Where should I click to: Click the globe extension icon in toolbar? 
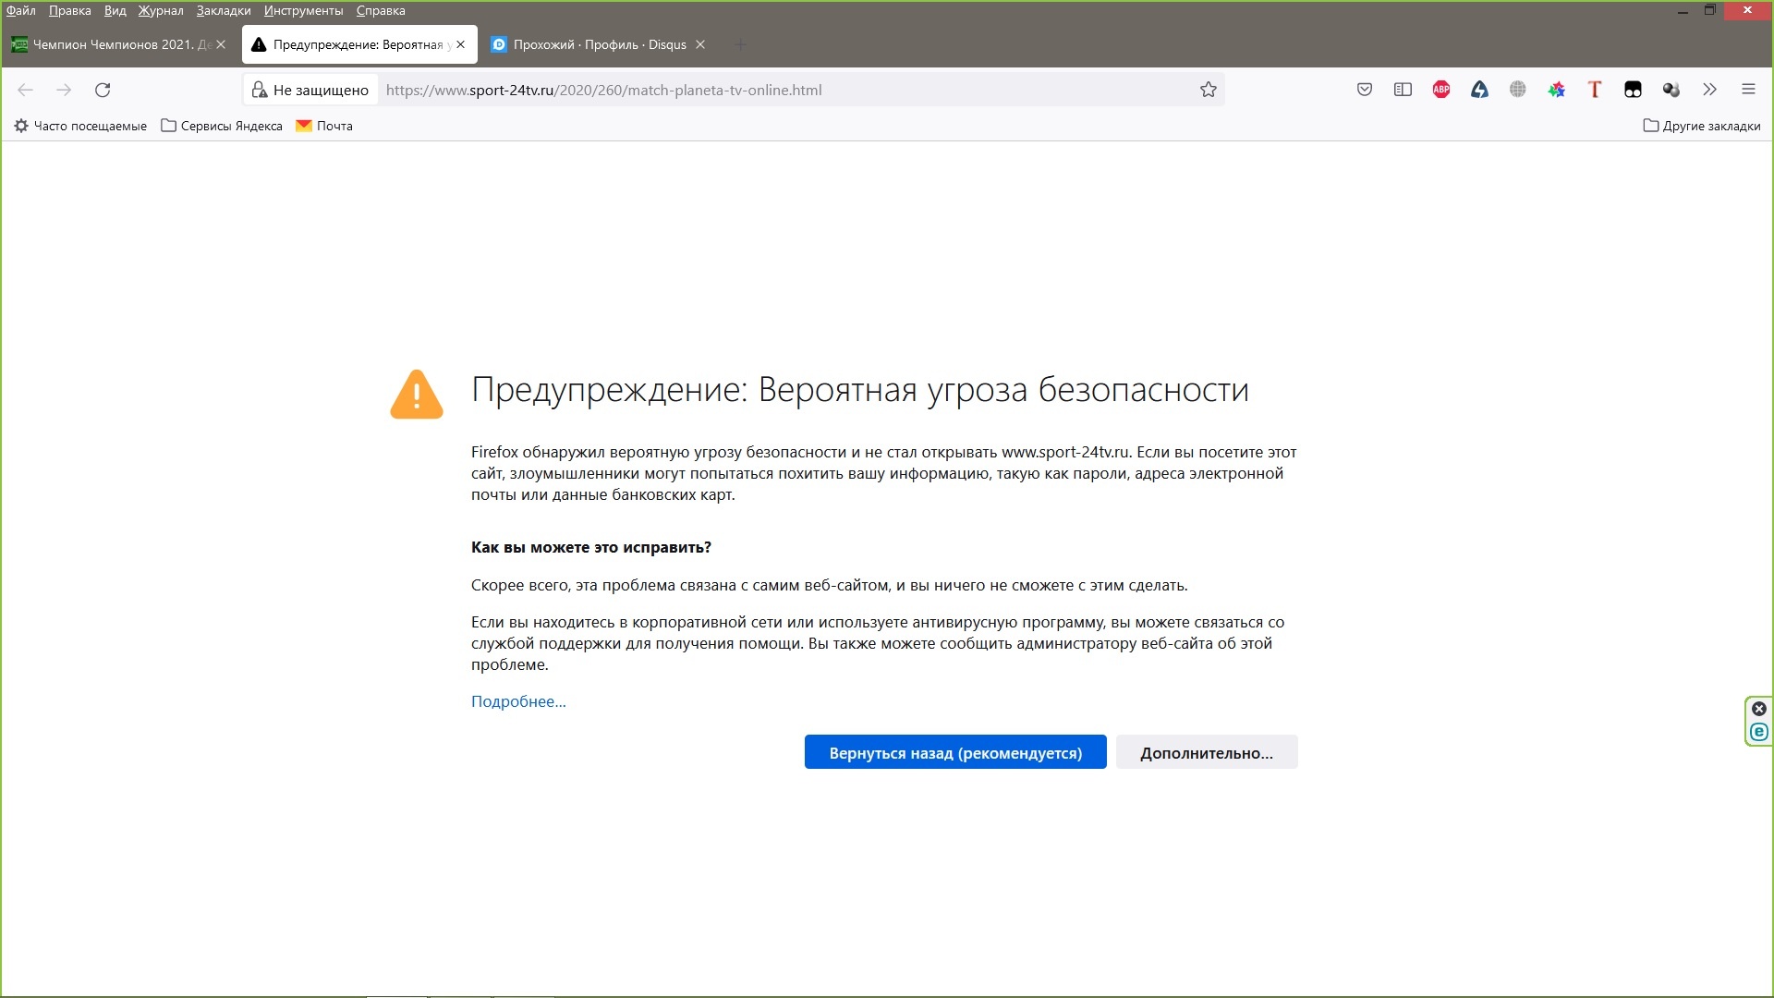(x=1517, y=90)
